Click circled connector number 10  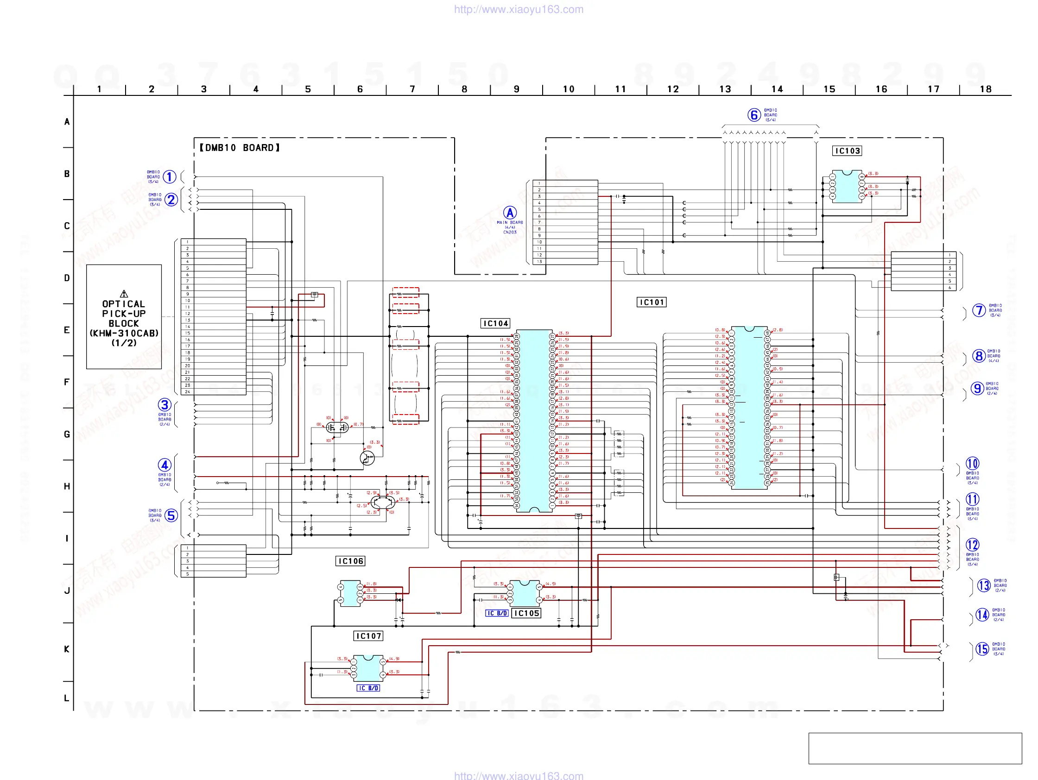(972, 463)
